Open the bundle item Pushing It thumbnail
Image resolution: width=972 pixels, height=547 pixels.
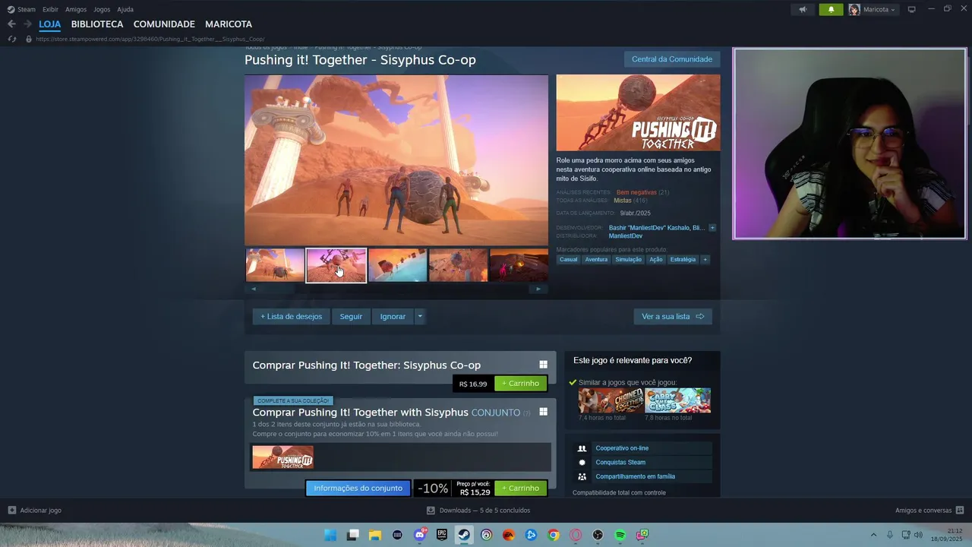coord(283,457)
